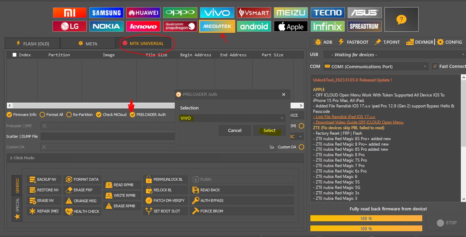Close the PRELOADER Auth dialog

click(x=283, y=94)
